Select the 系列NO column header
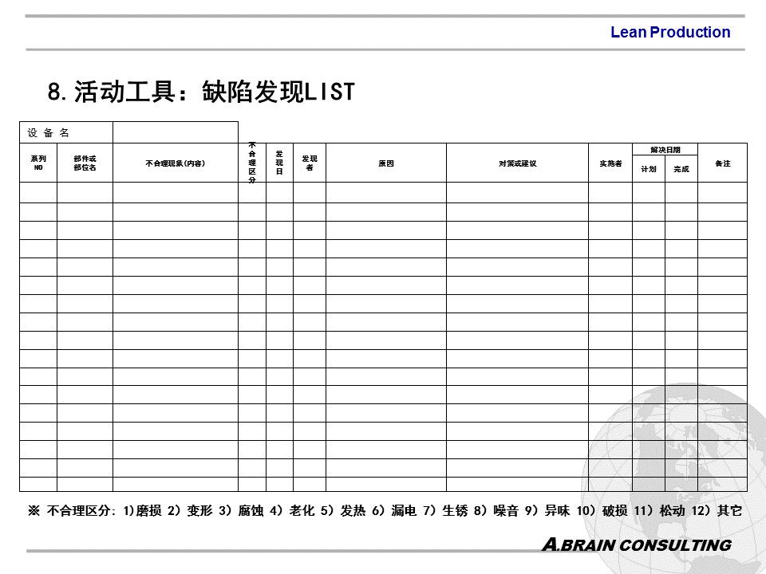Screen dimensions: 766x574 click(x=38, y=163)
